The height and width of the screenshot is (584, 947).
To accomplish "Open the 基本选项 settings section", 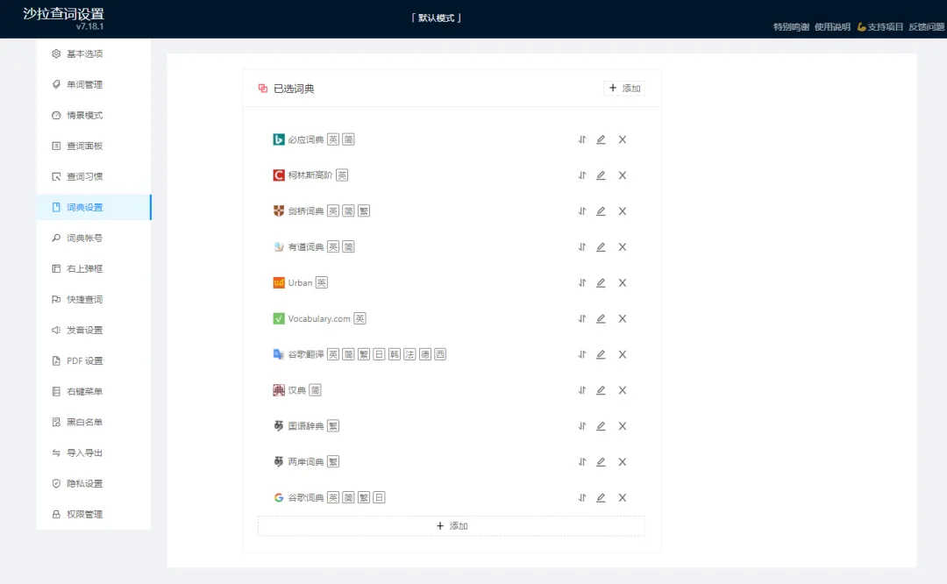I will [x=94, y=53].
